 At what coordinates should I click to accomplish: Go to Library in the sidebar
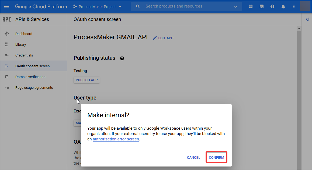click(x=21, y=45)
